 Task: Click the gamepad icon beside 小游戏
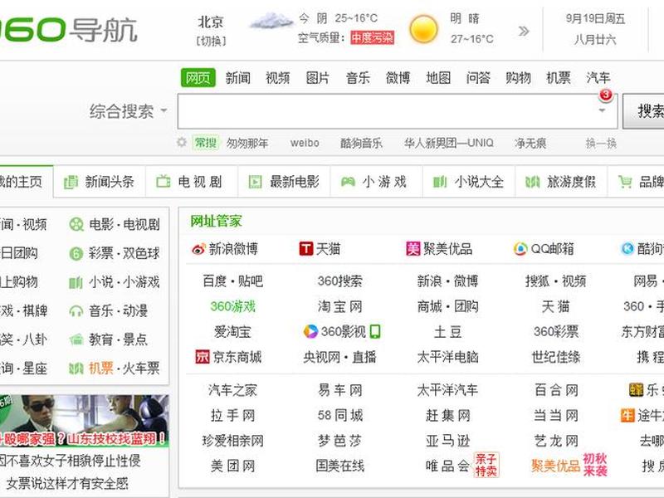coord(348,182)
